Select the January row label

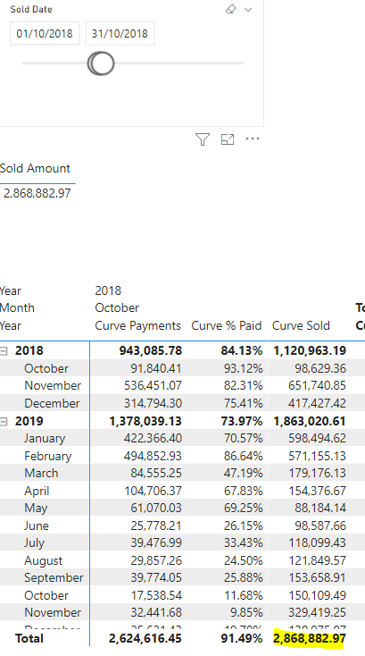45,438
